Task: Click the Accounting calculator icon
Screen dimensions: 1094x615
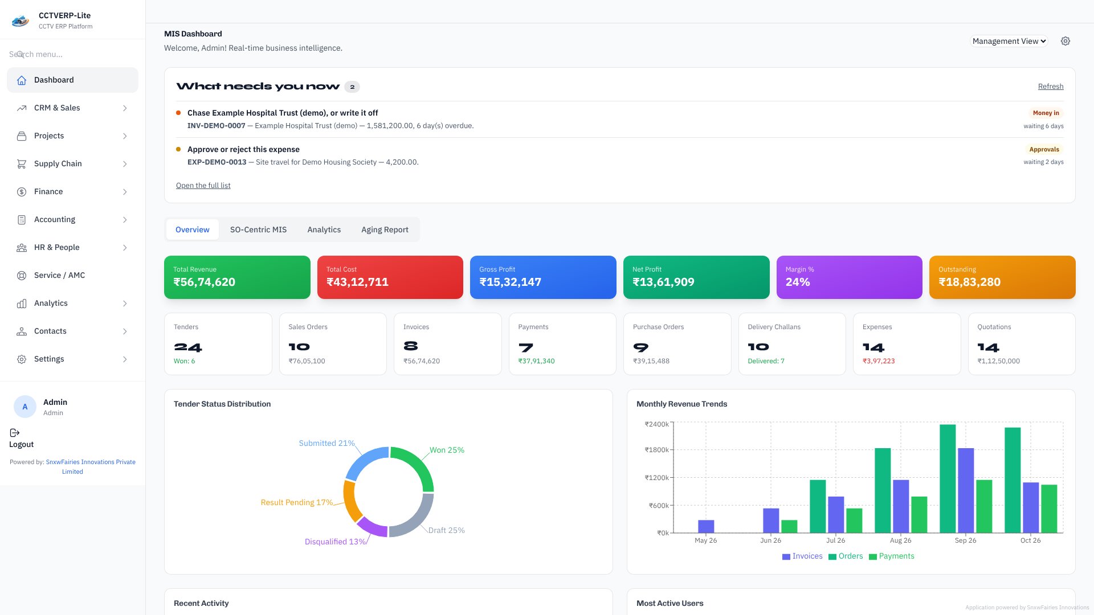Action: pyautogui.click(x=22, y=220)
